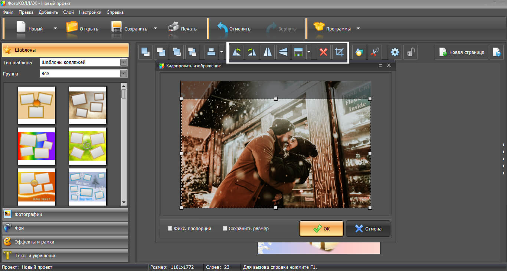Rotate image right with the toolbar icon
Screen dimensions: 507x271
point(252,52)
